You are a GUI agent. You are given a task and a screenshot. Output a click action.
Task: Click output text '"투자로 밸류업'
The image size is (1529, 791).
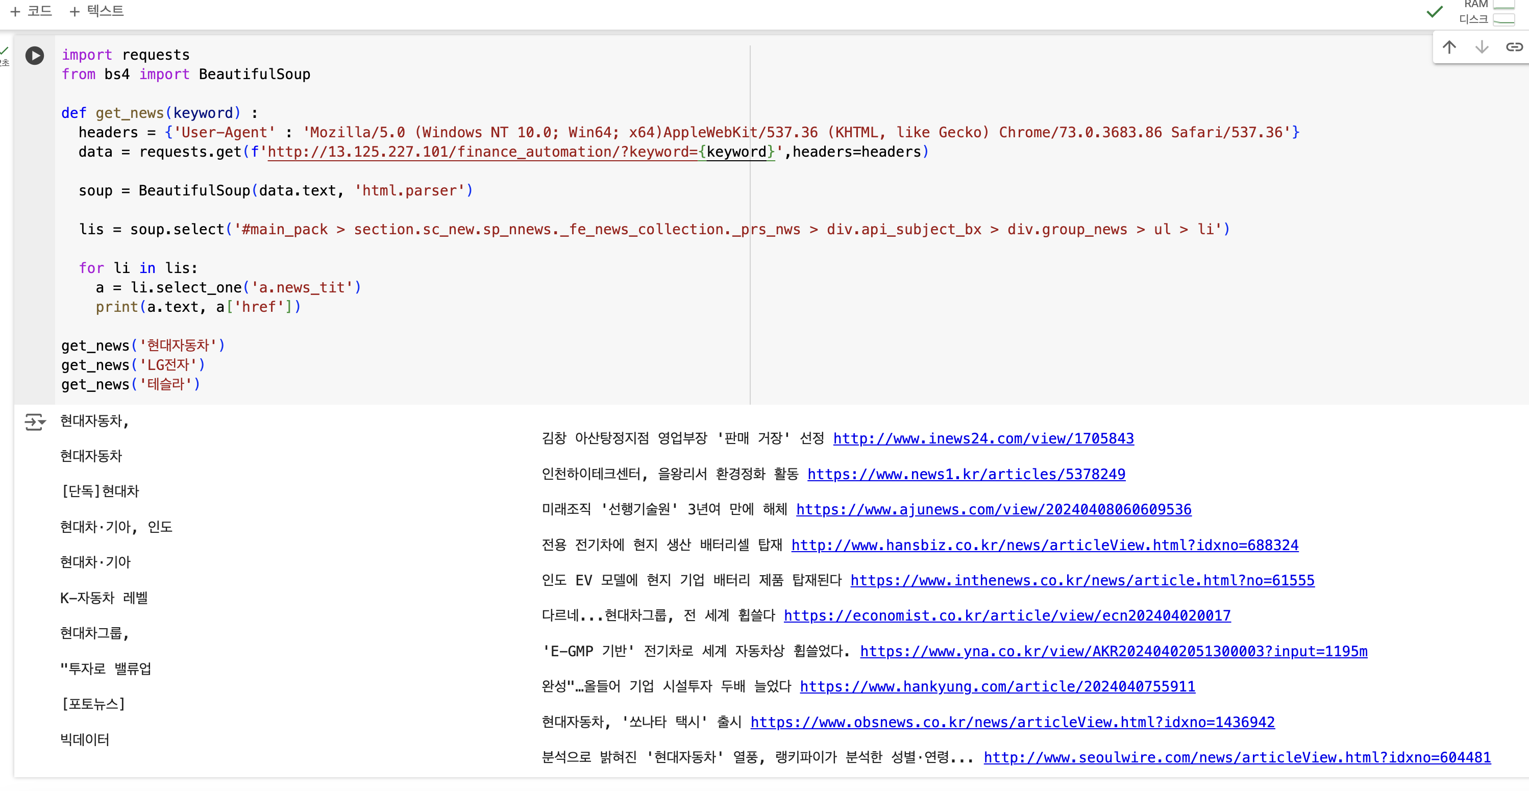pyautogui.click(x=106, y=669)
